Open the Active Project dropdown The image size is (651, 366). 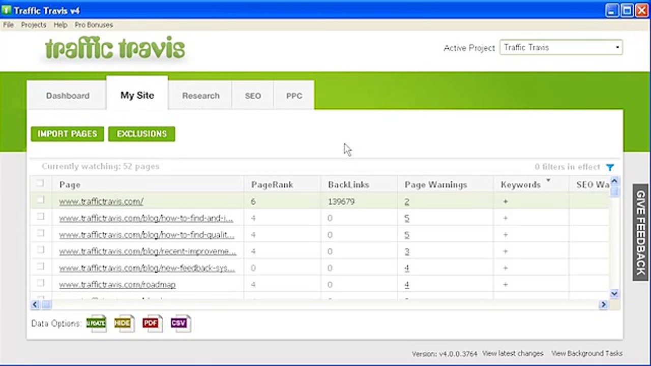point(561,47)
